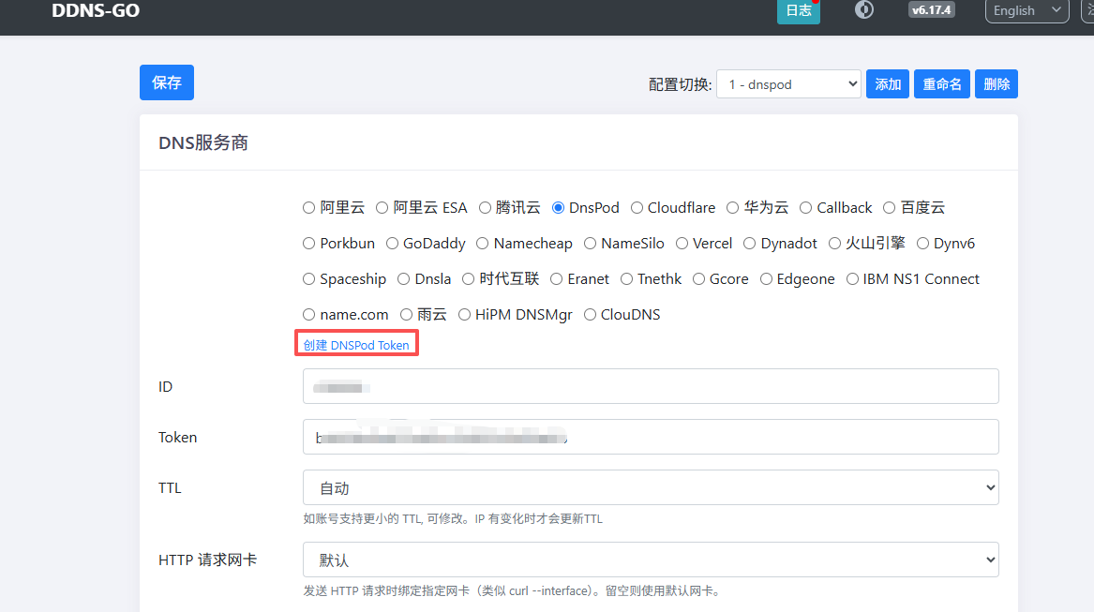Select the Eranet radio option

tap(556, 279)
